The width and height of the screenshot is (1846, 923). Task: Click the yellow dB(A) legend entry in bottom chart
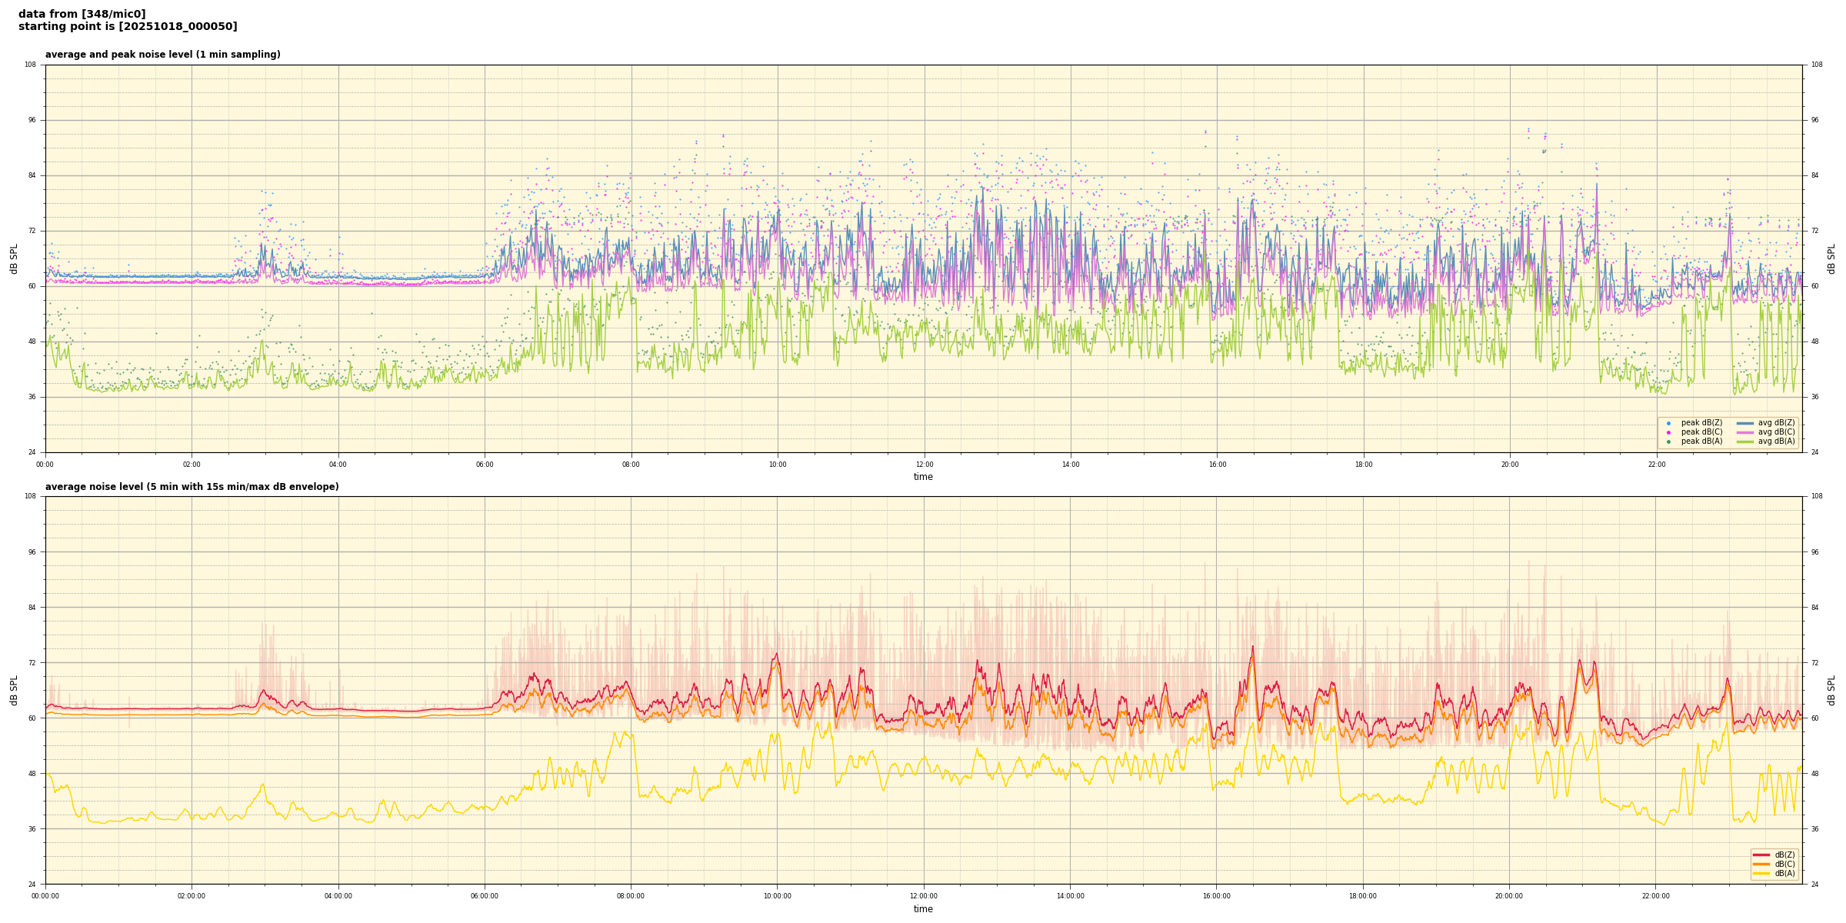1784,873
